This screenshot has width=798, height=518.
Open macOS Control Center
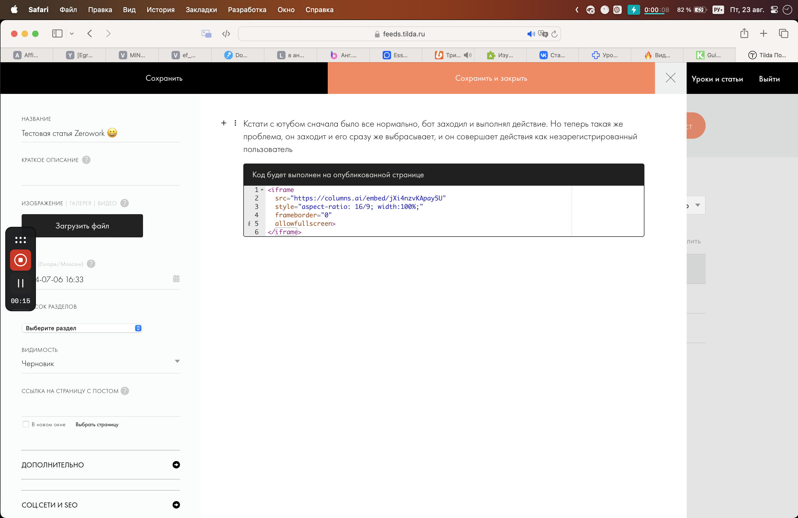point(774,10)
